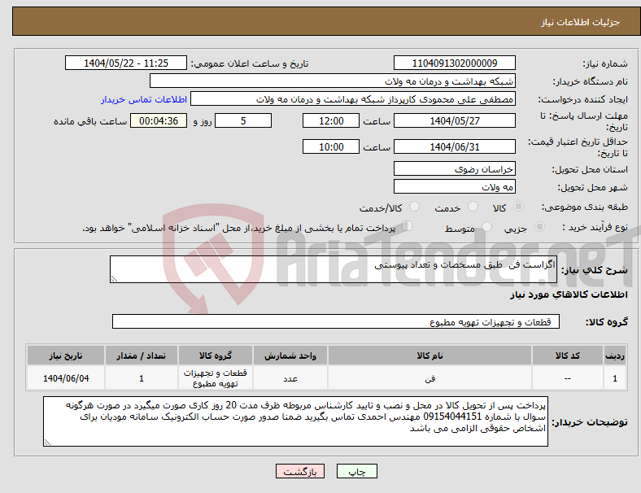Click the goods group cell in row 1
Viewport: 641px width, 493px height.
point(216,378)
